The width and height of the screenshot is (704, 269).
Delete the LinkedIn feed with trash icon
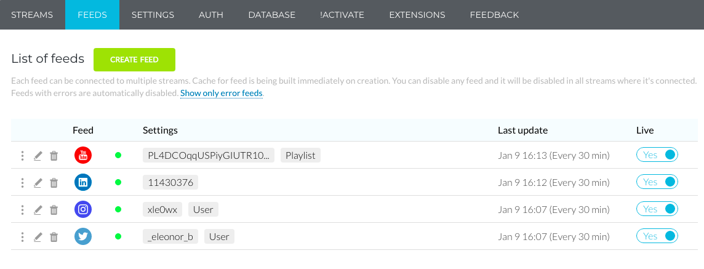(54, 183)
